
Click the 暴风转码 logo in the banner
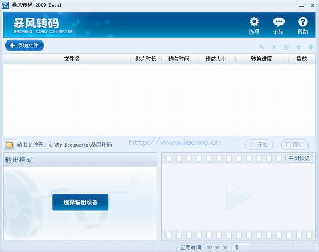click(43, 26)
